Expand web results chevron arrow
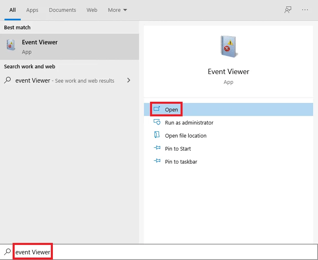The height and width of the screenshot is (260, 318). pos(129,81)
